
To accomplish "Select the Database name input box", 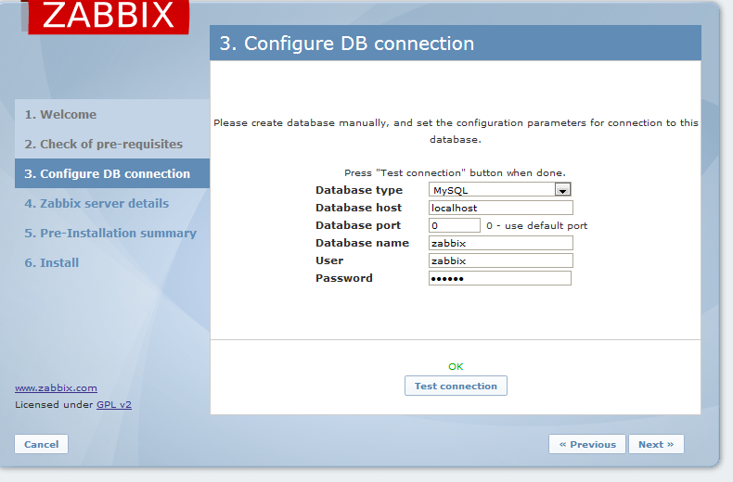I will [500, 243].
